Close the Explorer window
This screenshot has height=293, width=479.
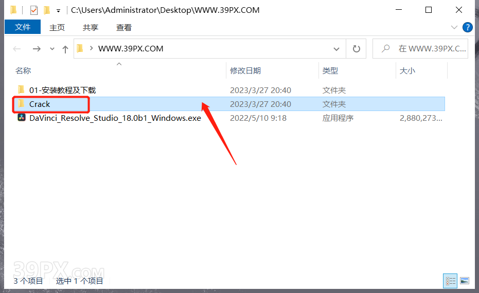click(459, 10)
